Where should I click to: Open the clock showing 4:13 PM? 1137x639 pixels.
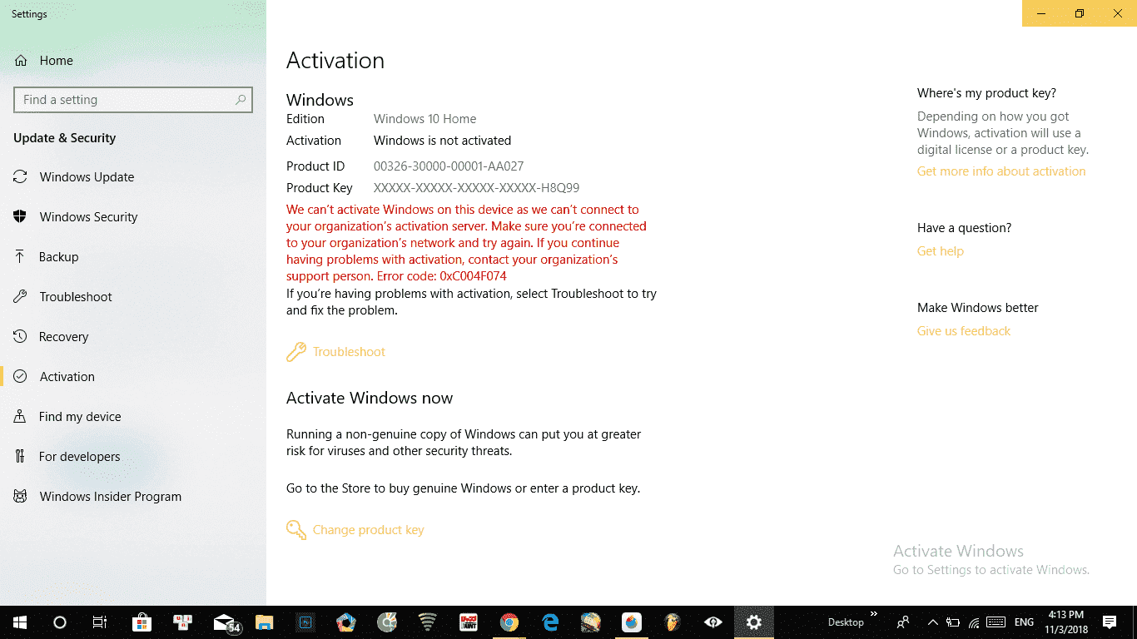point(1066,622)
